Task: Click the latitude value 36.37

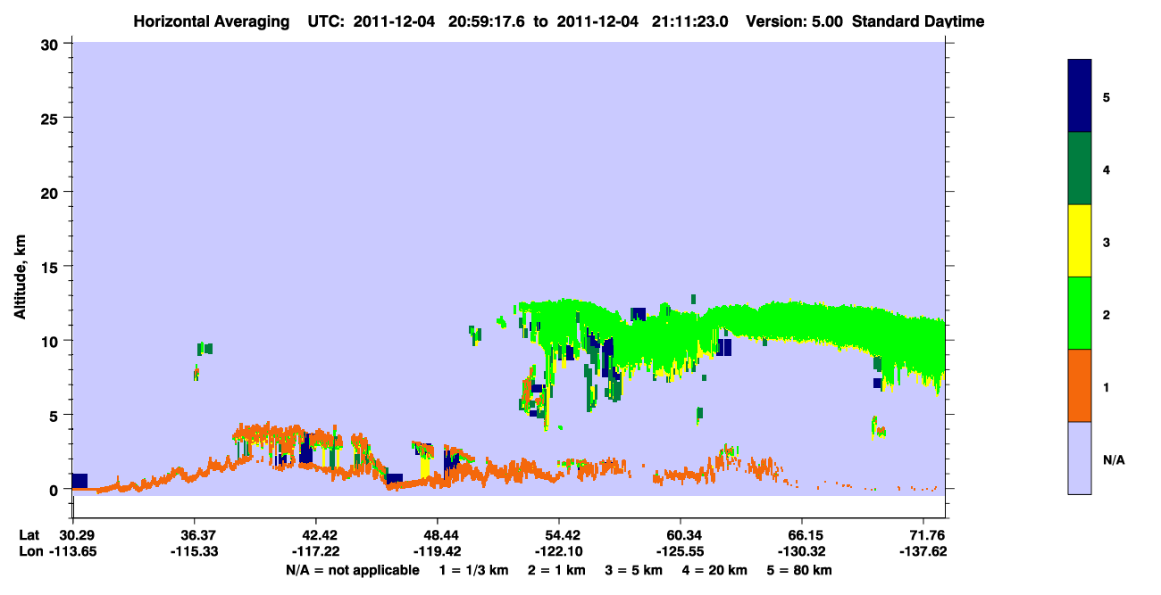Action: (x=194, y=535)
